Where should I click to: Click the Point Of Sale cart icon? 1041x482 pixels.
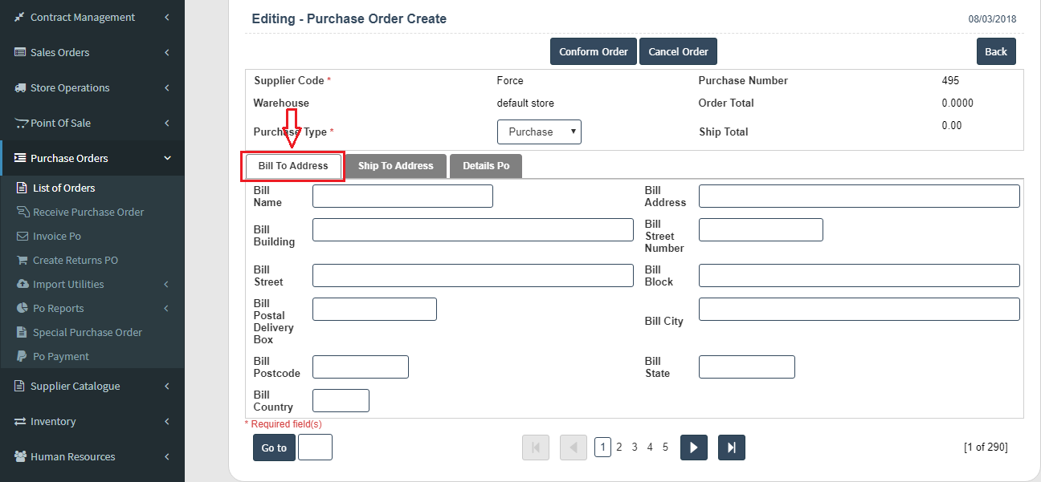point(21,123)
